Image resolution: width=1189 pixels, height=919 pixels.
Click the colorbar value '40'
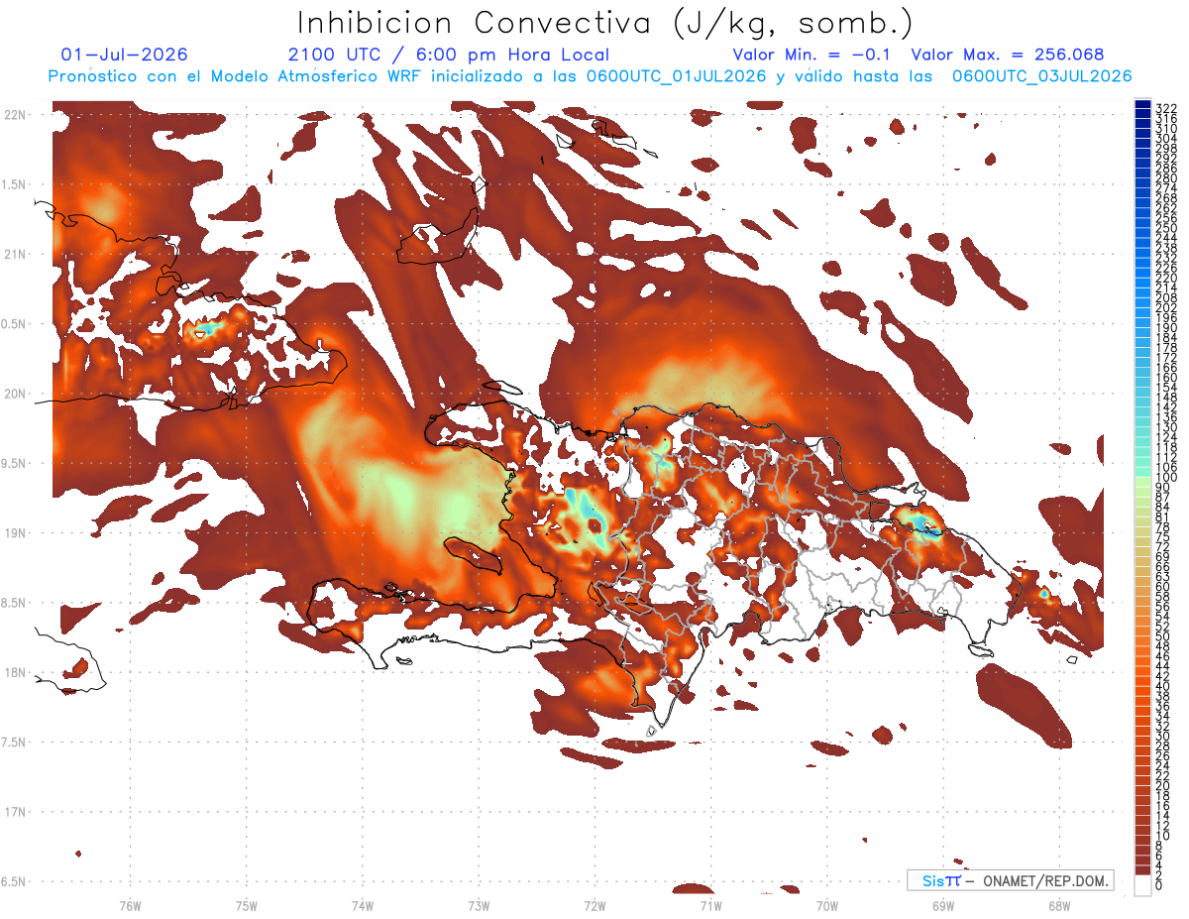point(1162,686)
